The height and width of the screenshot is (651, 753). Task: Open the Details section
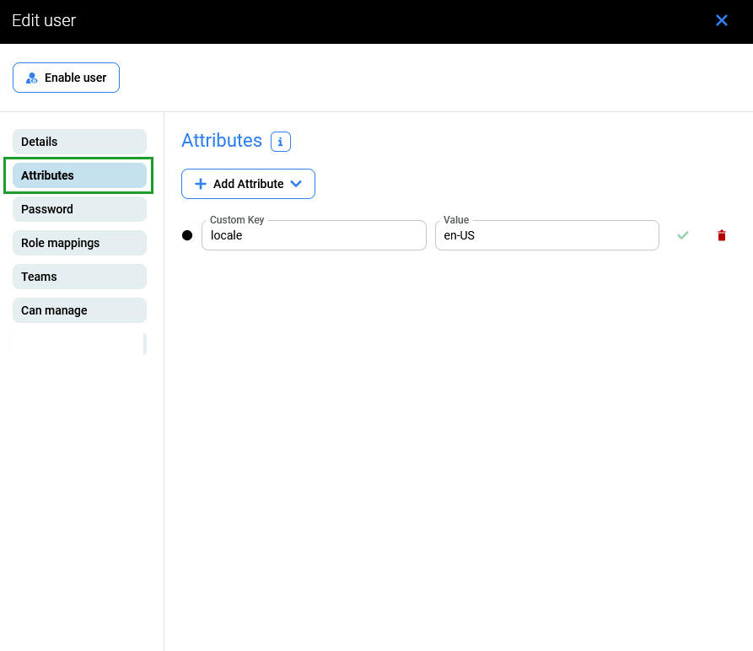tap(79, 142)
